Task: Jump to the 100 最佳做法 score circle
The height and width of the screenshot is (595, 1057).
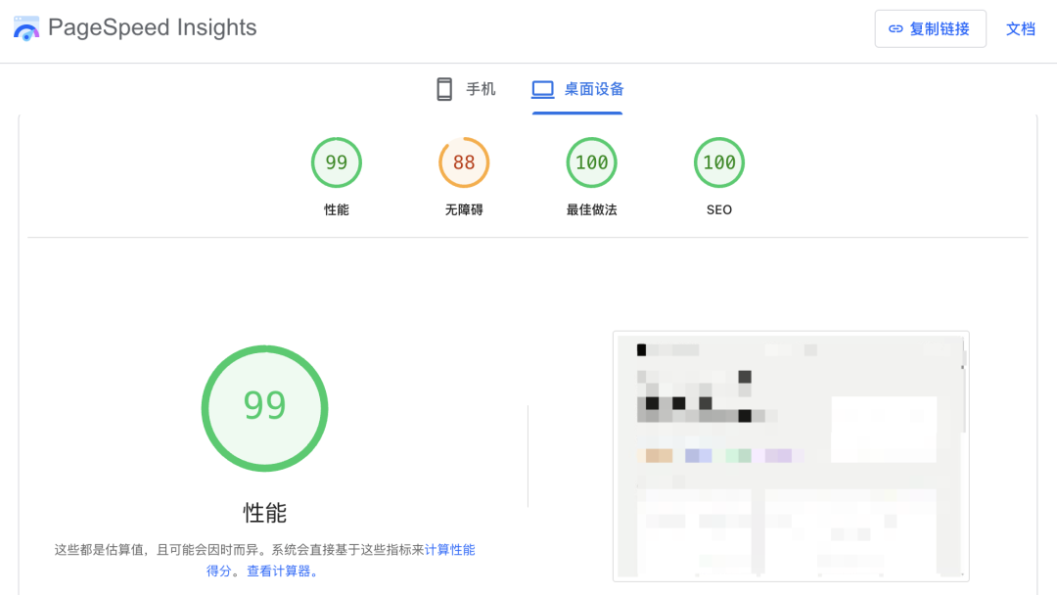Action: [591, 162]
